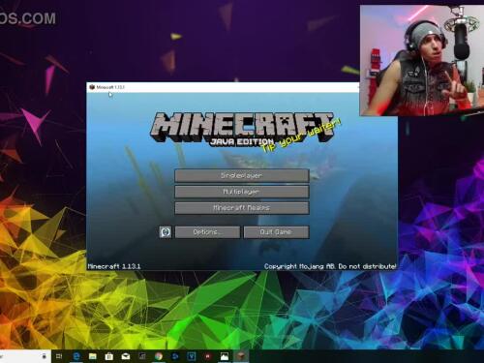Image resolution: width=484 pixels, height=363 pixels.
Task: Select the Minecraft taskbar icon
Action: pos(241,356)
